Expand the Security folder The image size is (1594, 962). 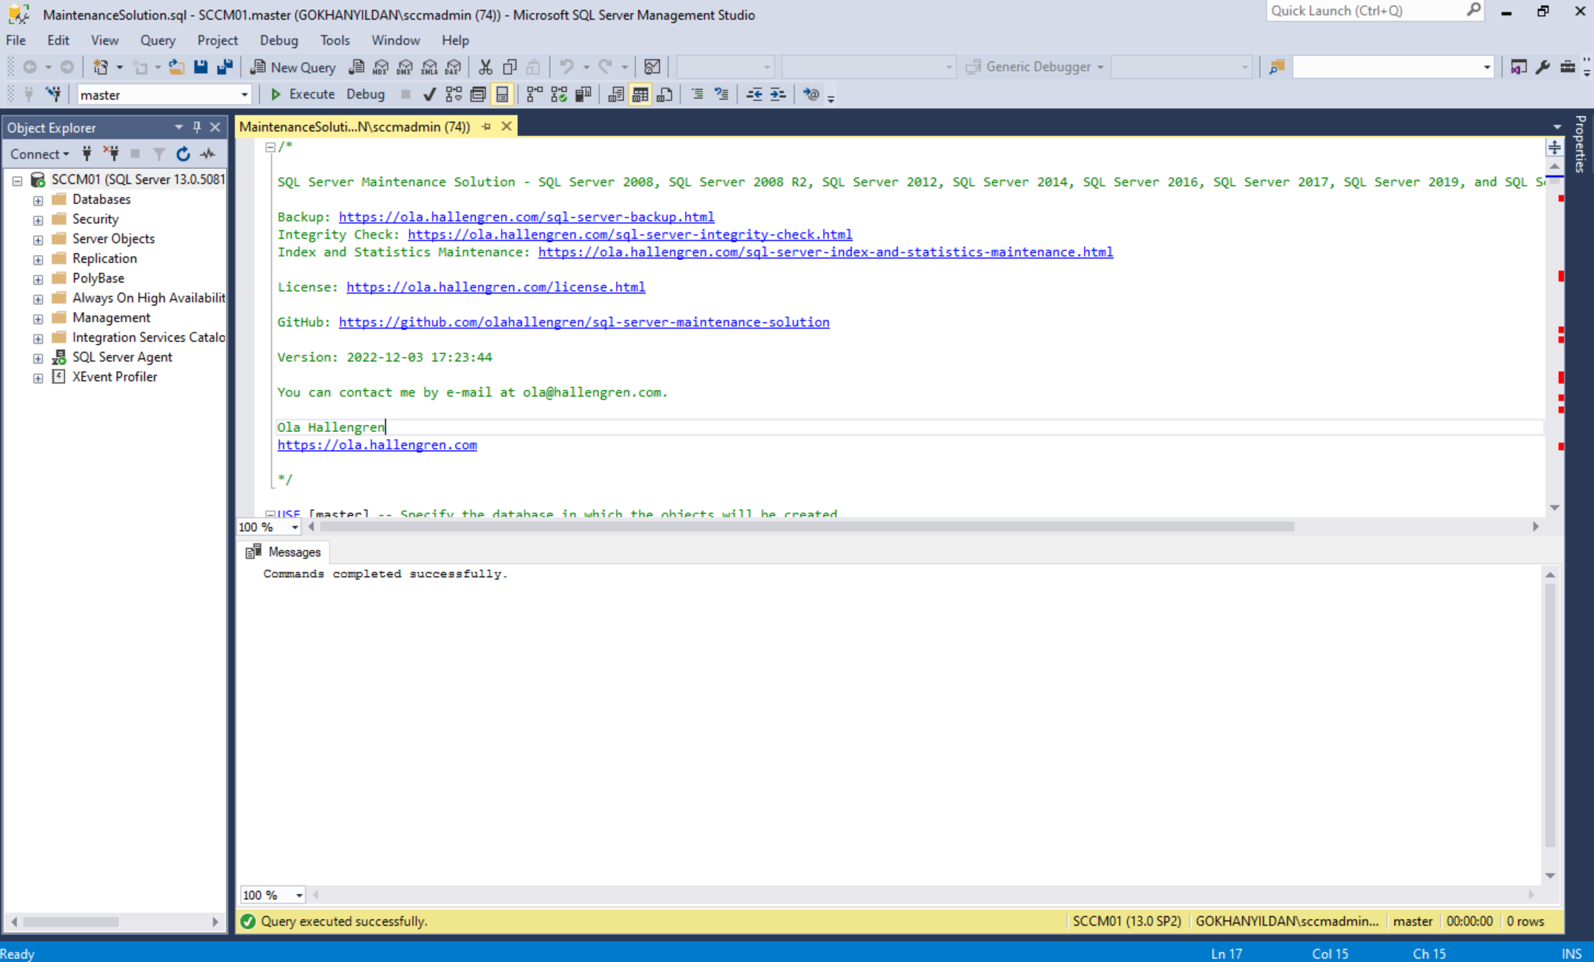tap(38, 220)
